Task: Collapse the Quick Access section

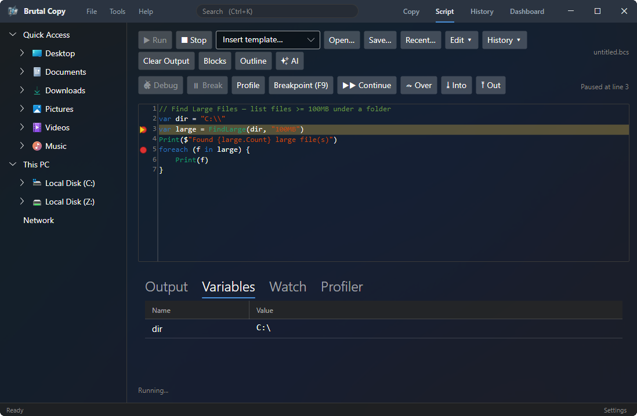Action: pos(13,35)
